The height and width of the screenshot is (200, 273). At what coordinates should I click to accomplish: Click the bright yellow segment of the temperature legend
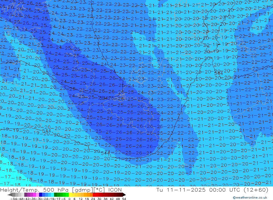point(70,195)
